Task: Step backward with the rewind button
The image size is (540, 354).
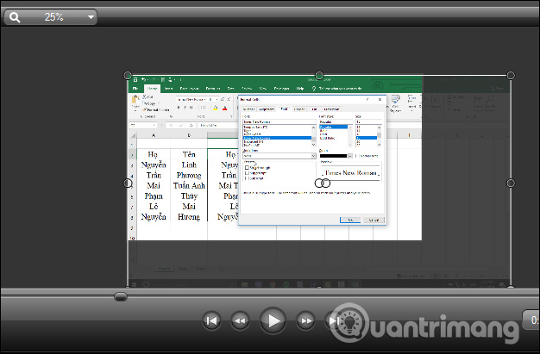Action: tap(240, 321)
